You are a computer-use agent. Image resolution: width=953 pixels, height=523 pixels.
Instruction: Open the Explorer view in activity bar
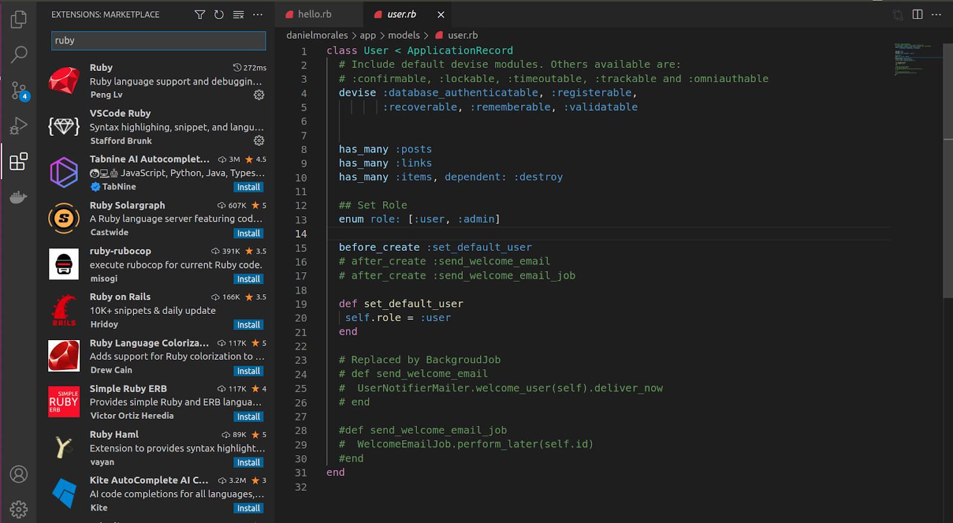tap(18, 20)
